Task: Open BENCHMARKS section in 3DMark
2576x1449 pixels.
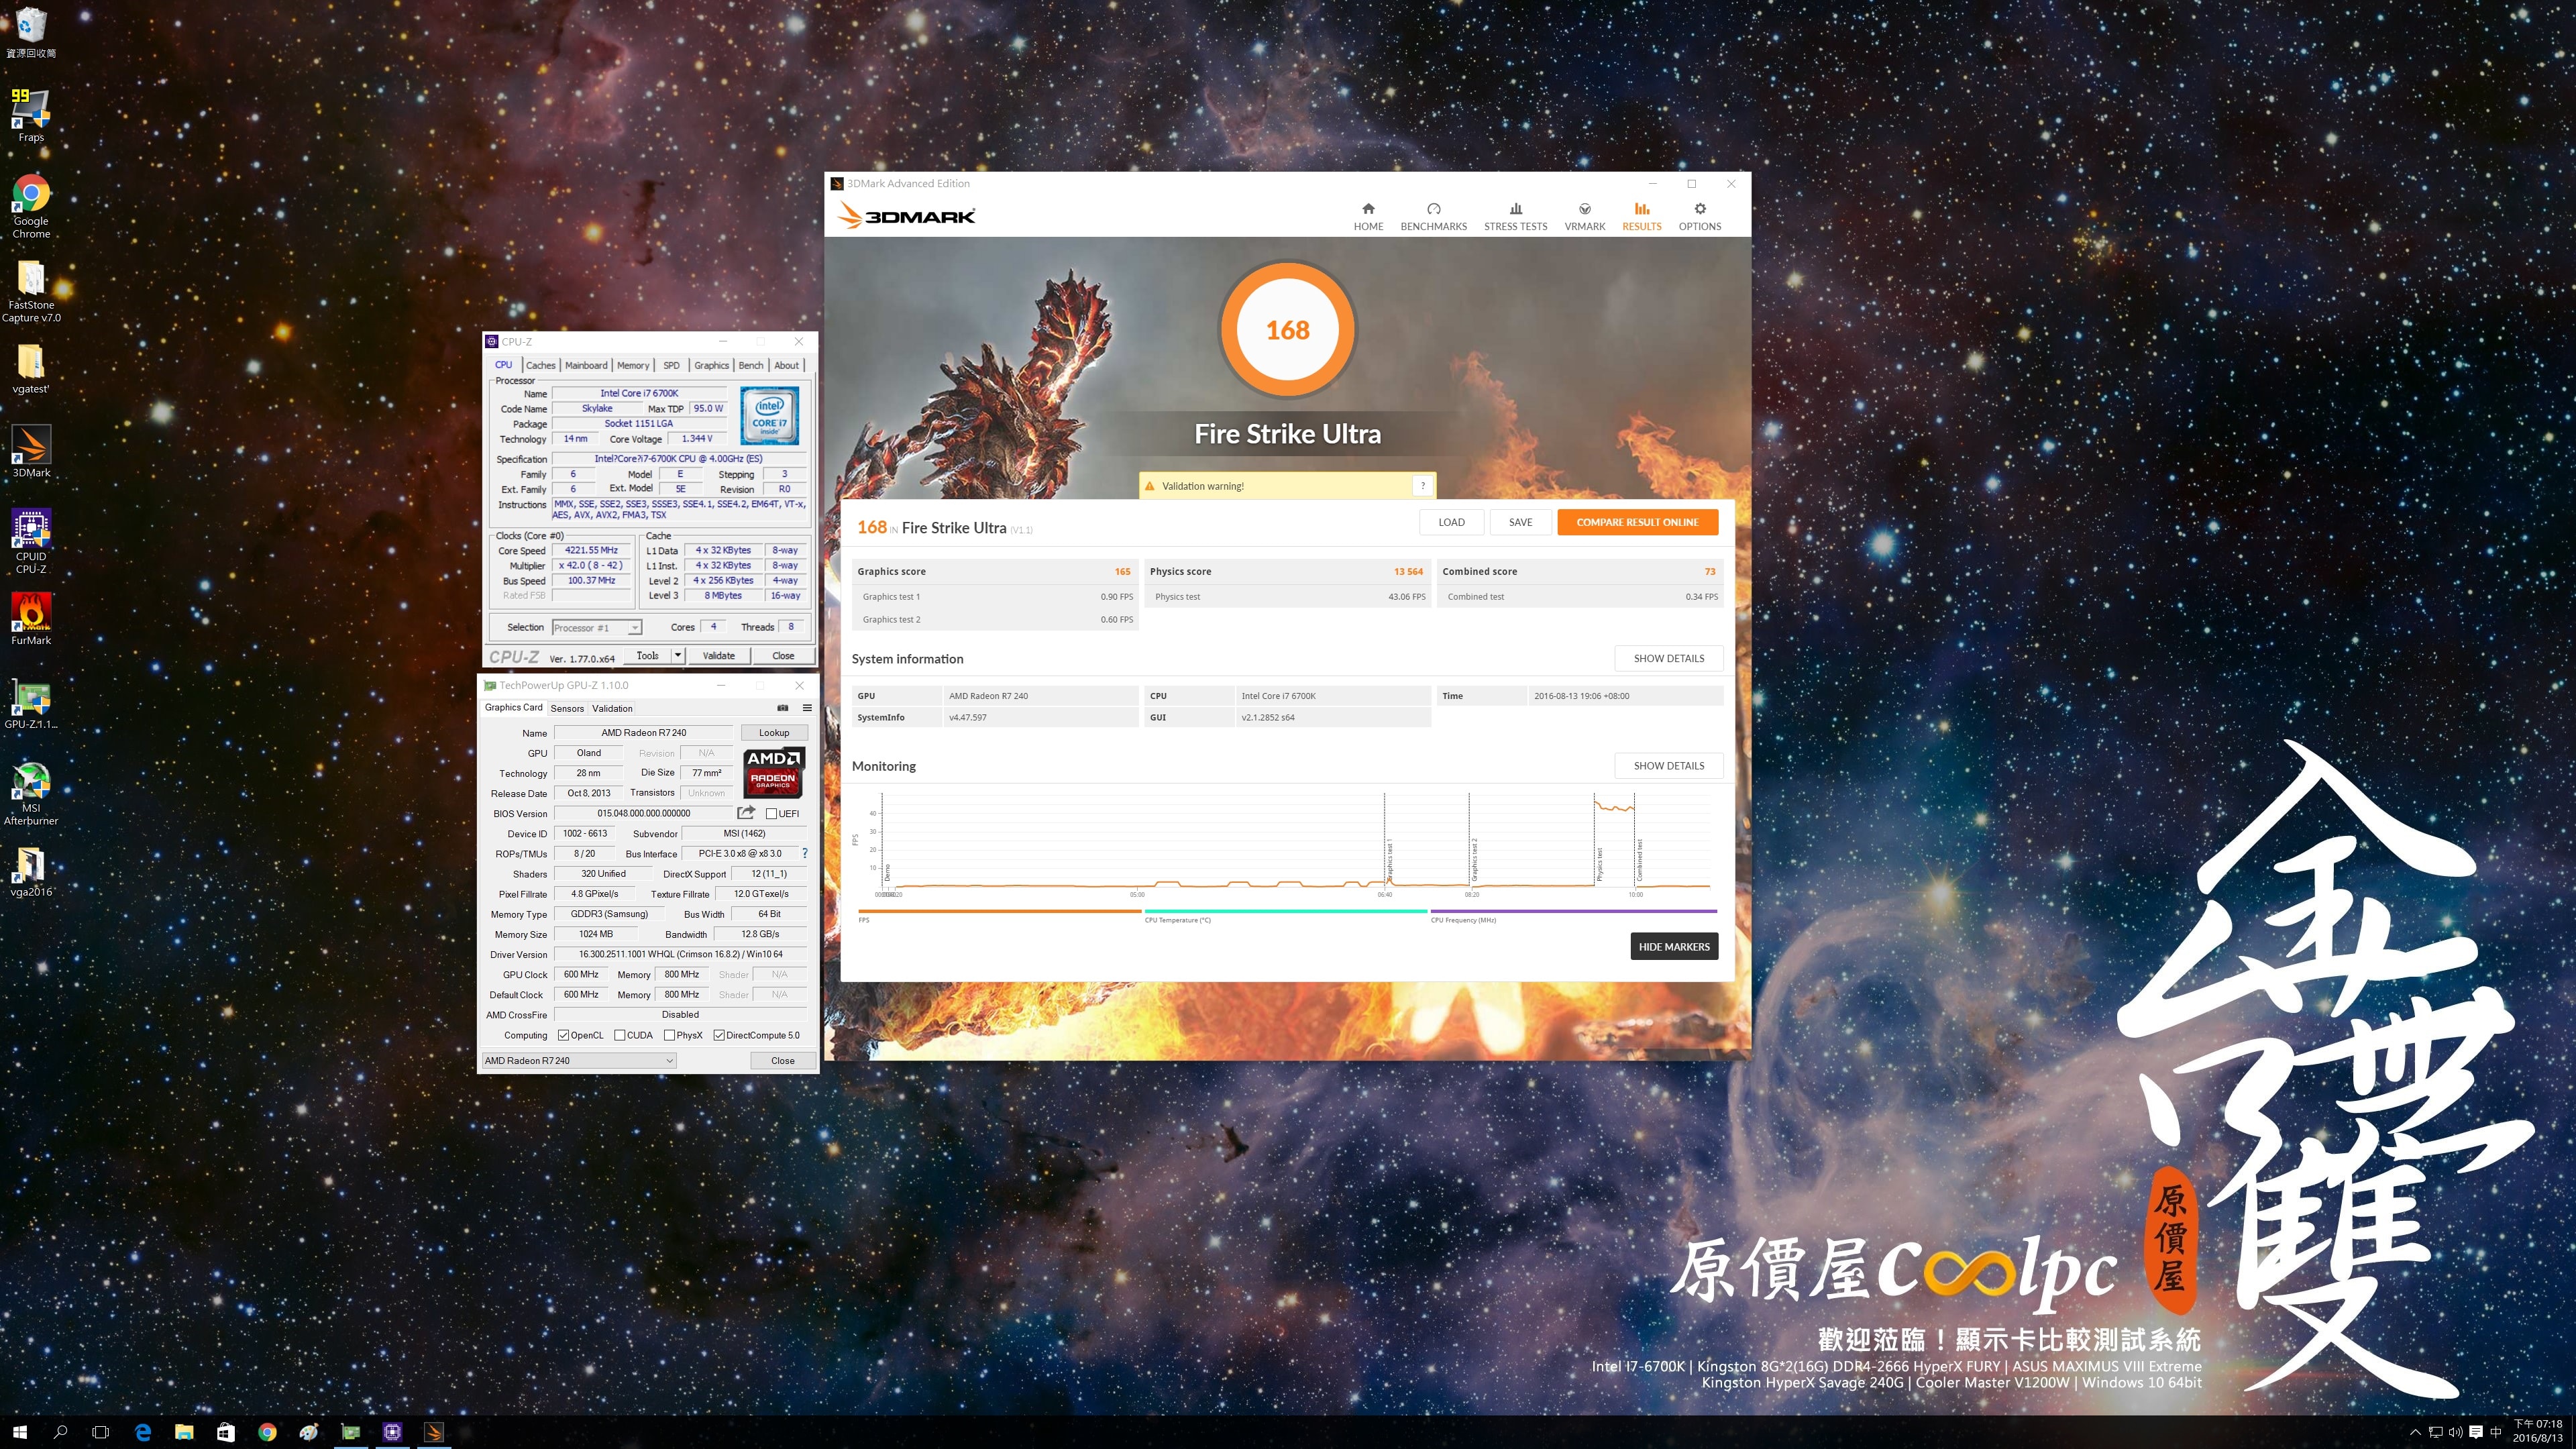Action: coord(1433,216)
